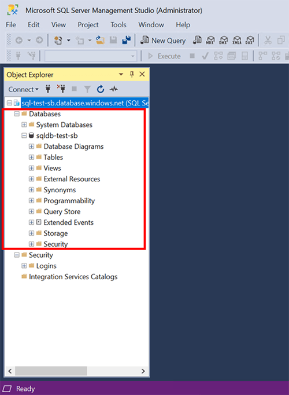Select the Integration Services Catalogs node

(73, 277)
